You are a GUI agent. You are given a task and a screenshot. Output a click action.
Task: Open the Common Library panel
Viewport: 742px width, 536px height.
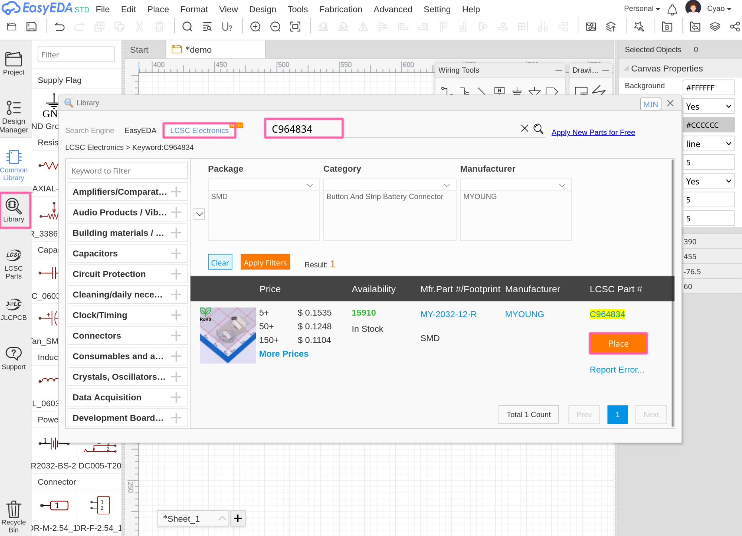click(x=14, y=165)
